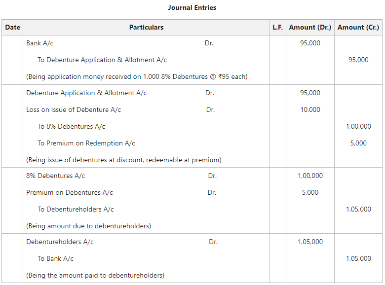Click To Debentureholders A/c line
The width and height of the screenshot is (385, 285).
click(76, 210)
